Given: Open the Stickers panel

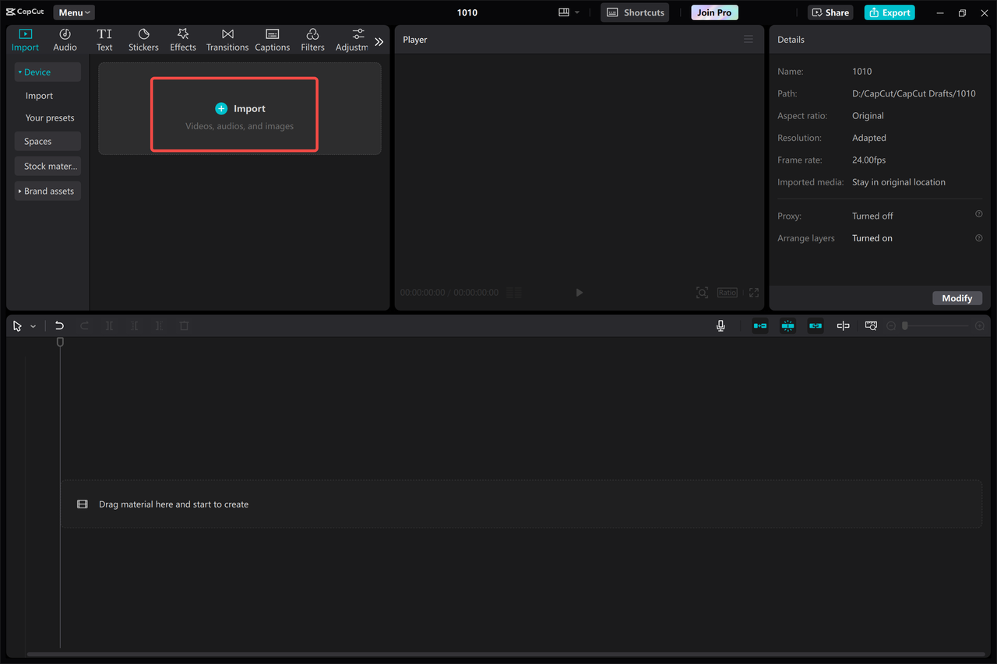Looking at the screenshot, I should tap(143, 39).
